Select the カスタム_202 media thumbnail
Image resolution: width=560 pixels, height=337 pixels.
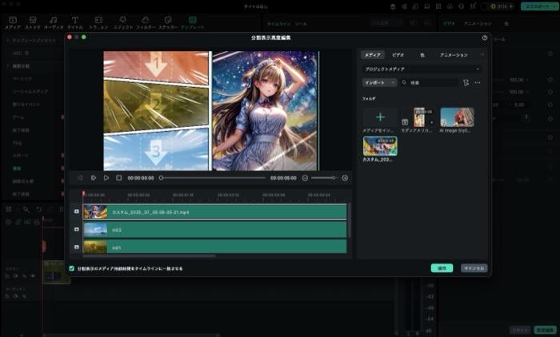pyautogui.click(x=380, y=146)
